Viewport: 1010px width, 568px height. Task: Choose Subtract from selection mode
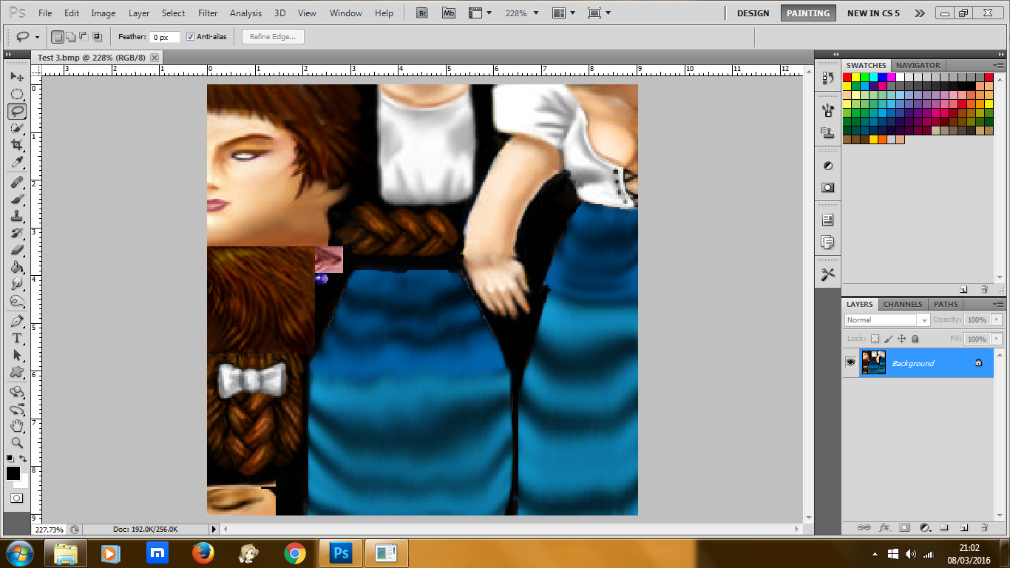point(84,37)
